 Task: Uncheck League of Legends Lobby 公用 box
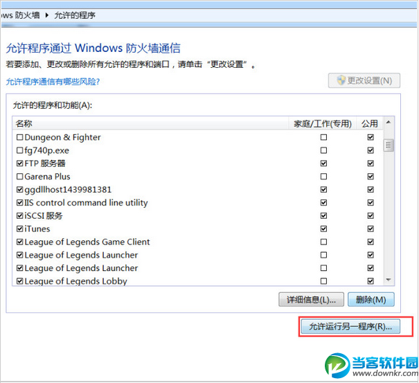coord(371,281)
